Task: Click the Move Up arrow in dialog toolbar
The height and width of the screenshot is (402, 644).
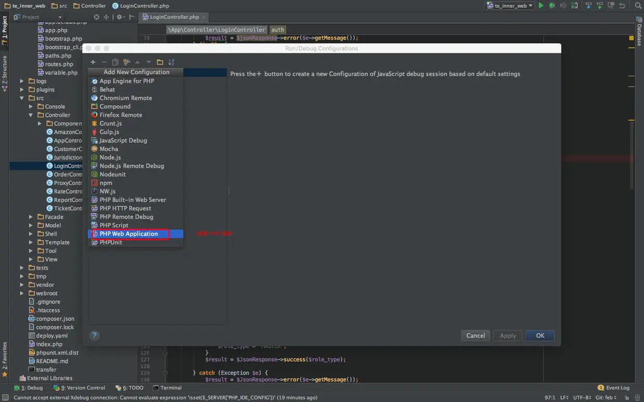Action: coord(138,62)
